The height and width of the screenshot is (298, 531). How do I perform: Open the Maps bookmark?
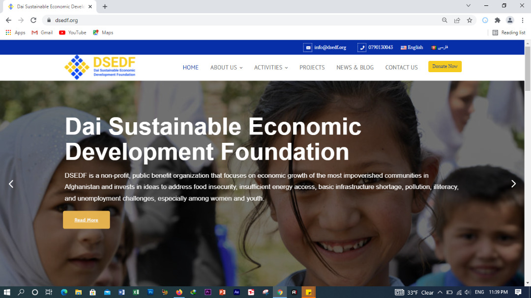[103, 32]
